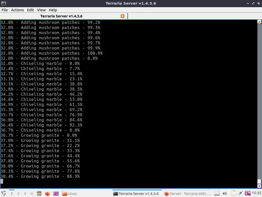Switch to Server - Terraria Wiki Firefox window
This screenshot has width=262, height=197.
(188, 194)
